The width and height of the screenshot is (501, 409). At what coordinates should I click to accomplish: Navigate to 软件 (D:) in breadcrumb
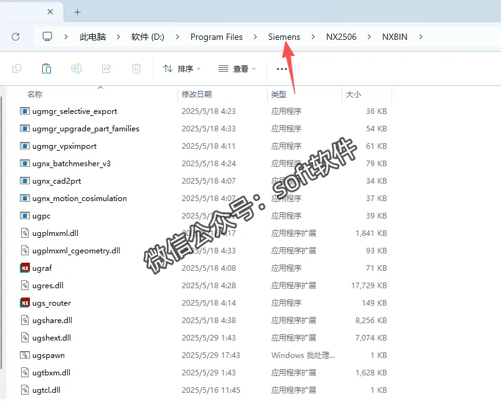tap(147, 37)
